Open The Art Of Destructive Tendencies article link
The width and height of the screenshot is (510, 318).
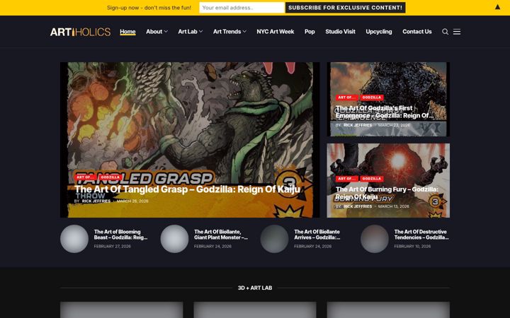[x=421, y=235]
